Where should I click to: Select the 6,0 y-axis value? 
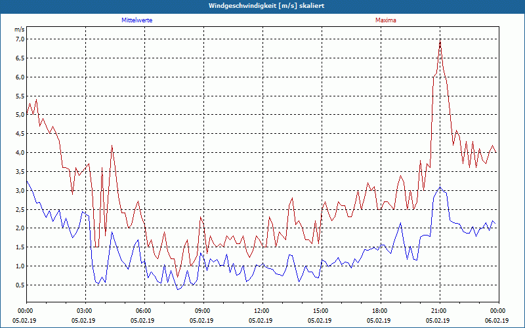[x=20, y=77]
